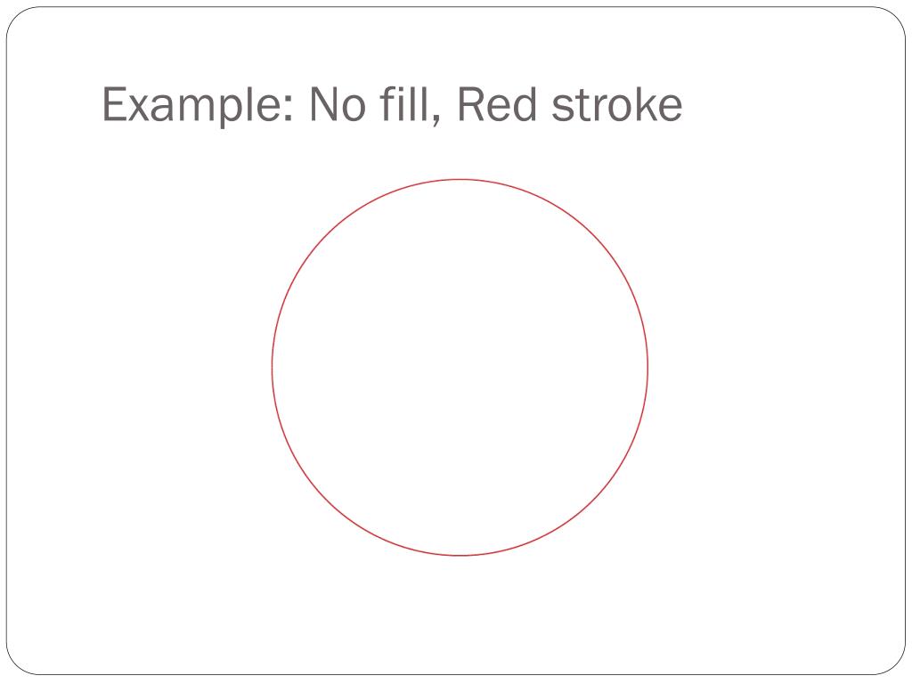This screenshot has width=912, height=684.
Task: Click the word "Example:" in the title
Action: pos(198,106)
